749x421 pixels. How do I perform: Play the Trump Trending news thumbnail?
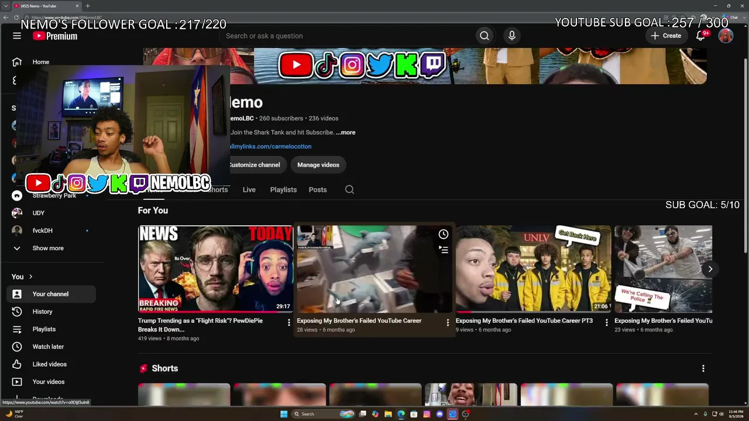215,269
